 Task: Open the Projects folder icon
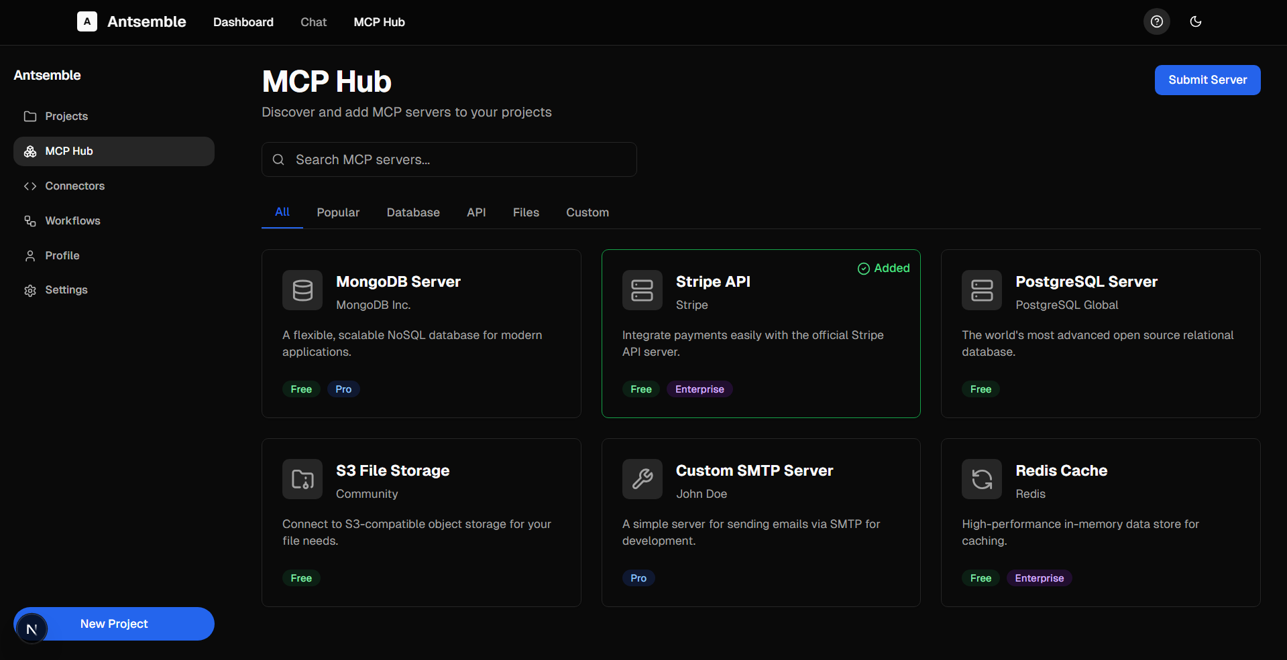coord(30,116)
